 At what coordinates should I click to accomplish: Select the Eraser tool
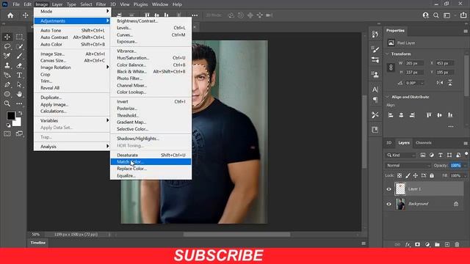19,65
